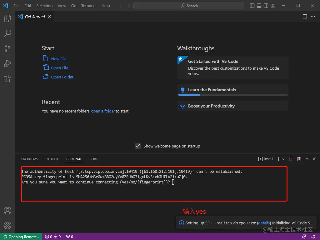Toggle Primary Side Bar layout icon

point(252,6)
